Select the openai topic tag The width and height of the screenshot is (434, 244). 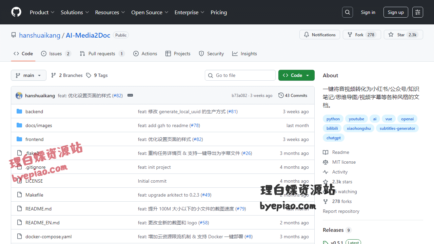point(407,119)
